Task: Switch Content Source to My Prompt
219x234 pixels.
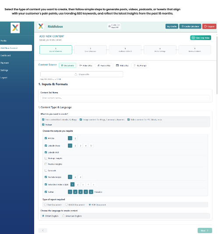Action: pos(140,65)
